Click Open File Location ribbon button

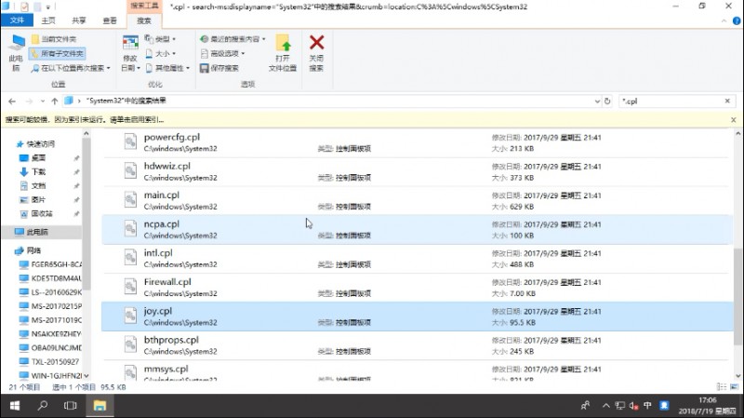click(x=283, y=53)
